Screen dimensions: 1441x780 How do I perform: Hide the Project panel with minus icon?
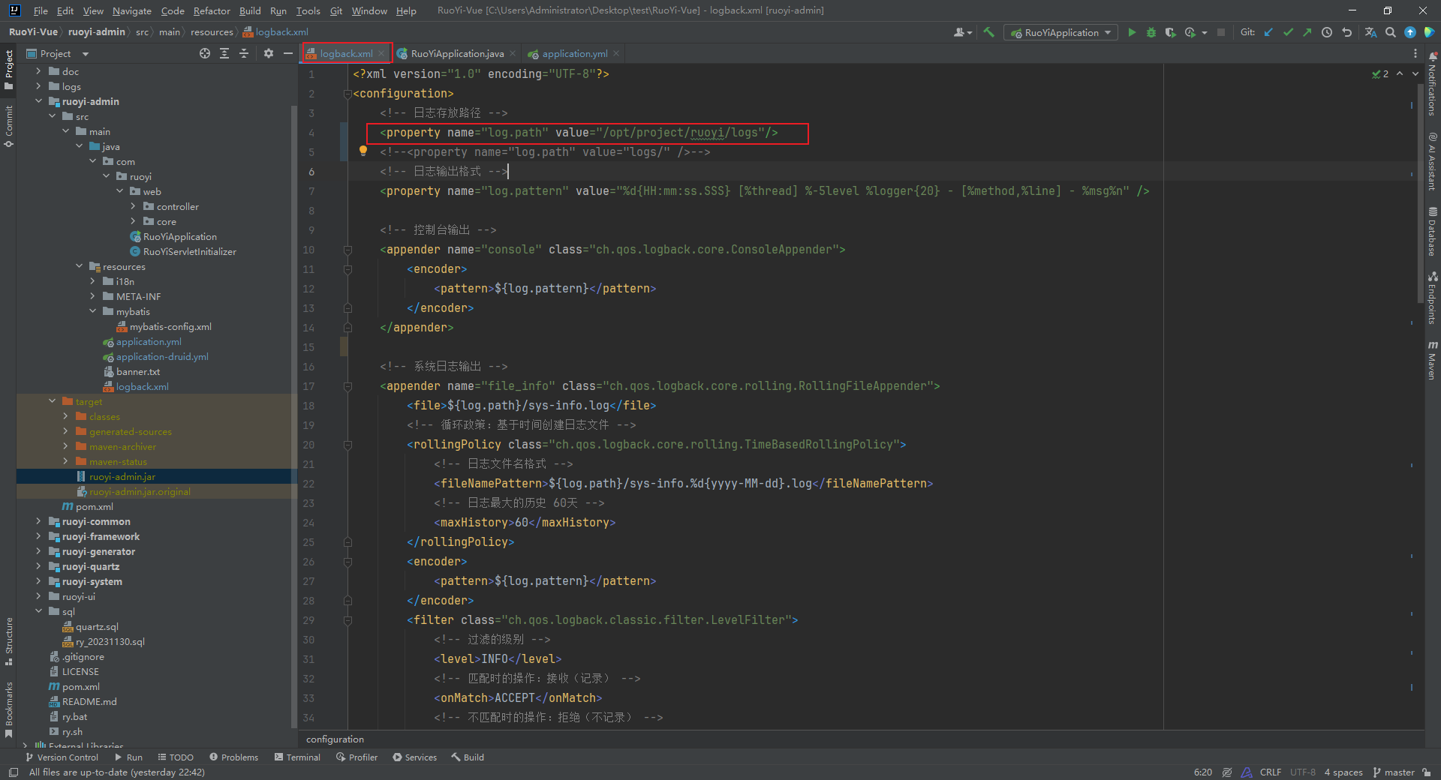[x=287, y=53]
